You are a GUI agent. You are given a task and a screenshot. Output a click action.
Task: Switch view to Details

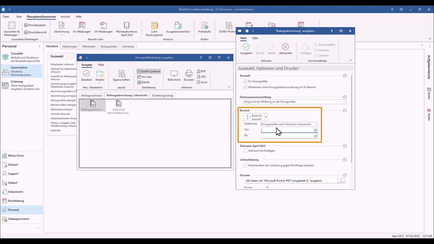click(143, 82)
